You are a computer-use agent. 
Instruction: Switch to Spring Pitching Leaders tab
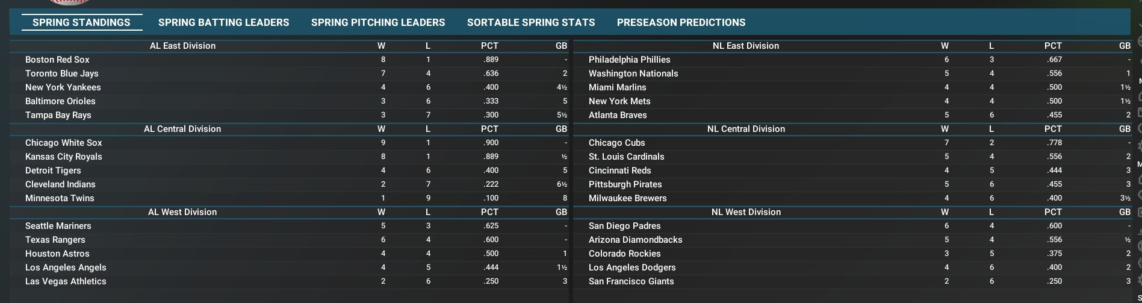(378, 22)
